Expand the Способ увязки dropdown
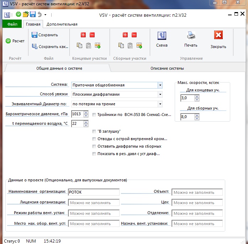Image resolution: width=248 pixels, height=244 pixels. (x=160, y=95)
